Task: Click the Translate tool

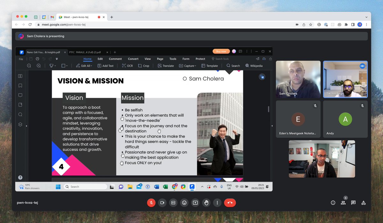Action: click(166, 66)
